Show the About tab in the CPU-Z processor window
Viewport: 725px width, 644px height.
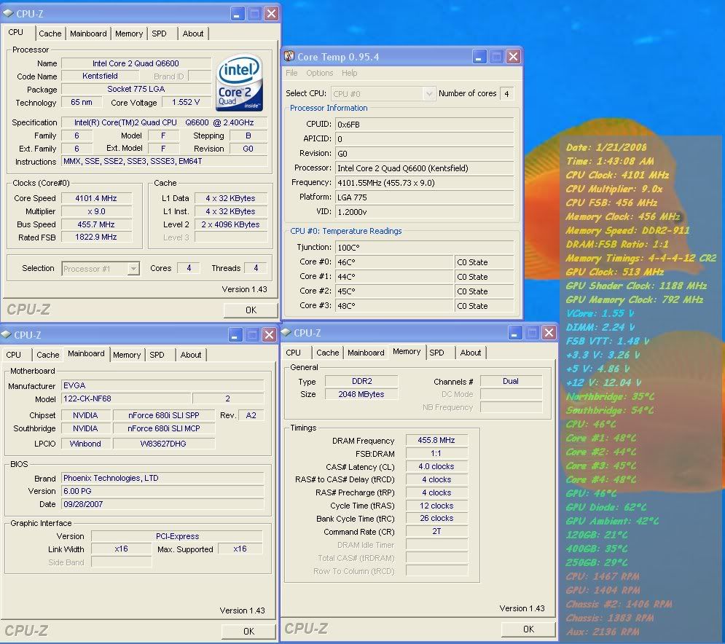[x=193, y=34]
